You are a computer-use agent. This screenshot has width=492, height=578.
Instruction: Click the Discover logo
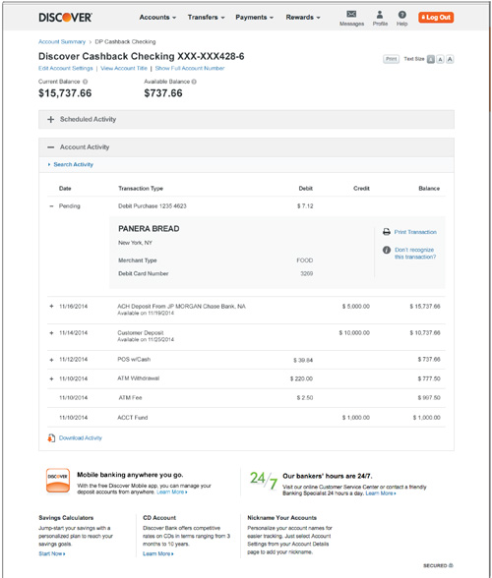[65, 18]
